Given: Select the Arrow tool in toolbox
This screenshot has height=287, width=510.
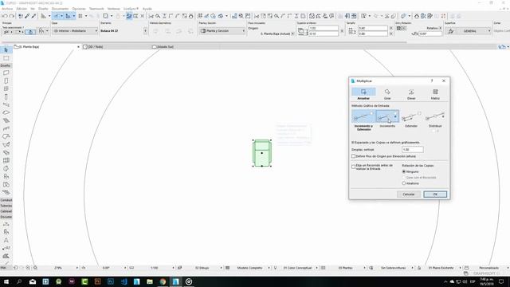Looking at the screenshot, I should coord(6,50).
